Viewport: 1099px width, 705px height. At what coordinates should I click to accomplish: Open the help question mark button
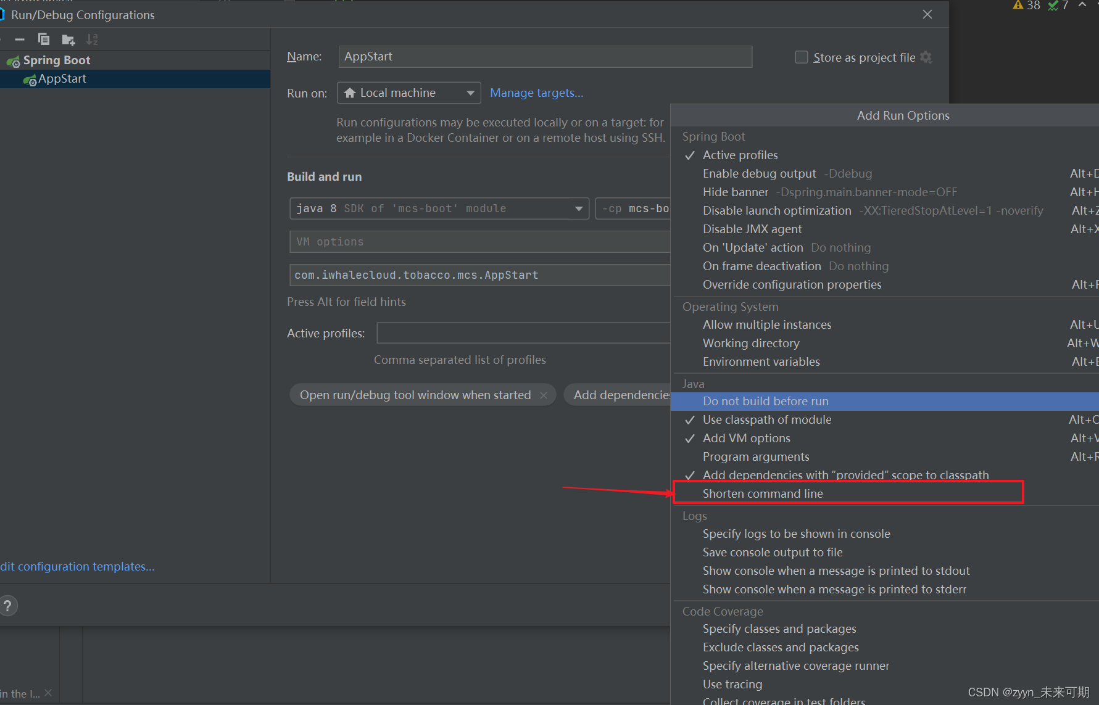tap(7, 606)
